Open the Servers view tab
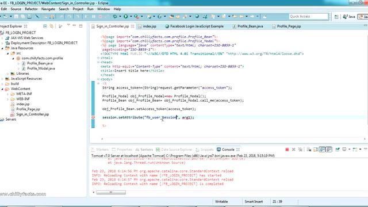368x207 pixels. click(144, 149)
